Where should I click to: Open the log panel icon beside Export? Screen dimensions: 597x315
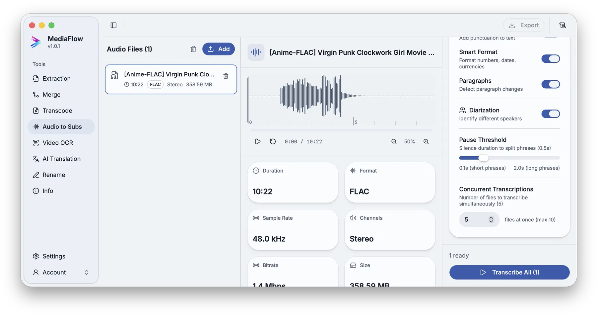pyautogui.click(x=563, y=25)
